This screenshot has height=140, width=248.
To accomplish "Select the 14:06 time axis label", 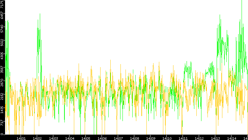I will 102,139.
